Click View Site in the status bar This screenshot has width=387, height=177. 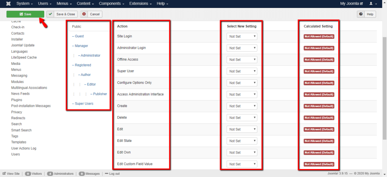[x=11, y=174]
